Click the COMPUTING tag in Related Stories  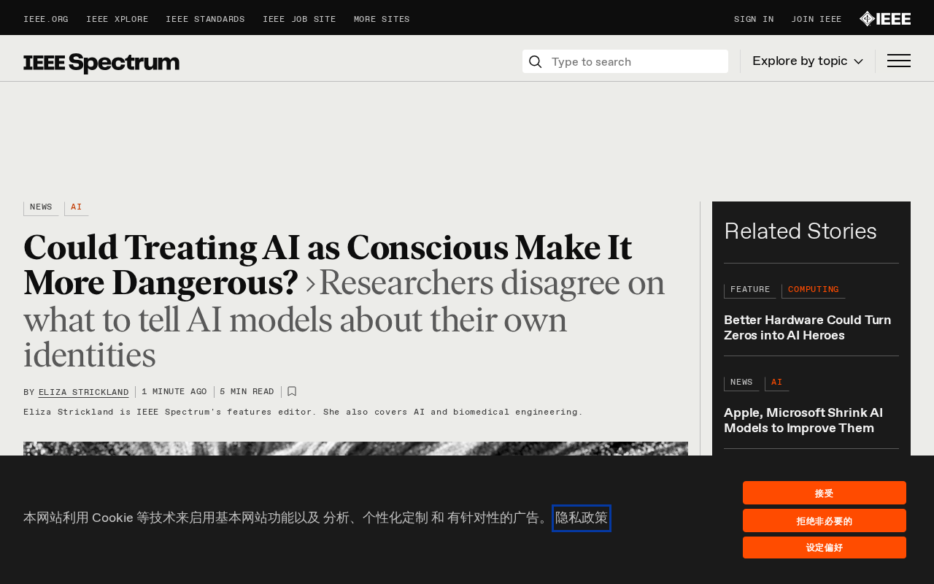814,291
